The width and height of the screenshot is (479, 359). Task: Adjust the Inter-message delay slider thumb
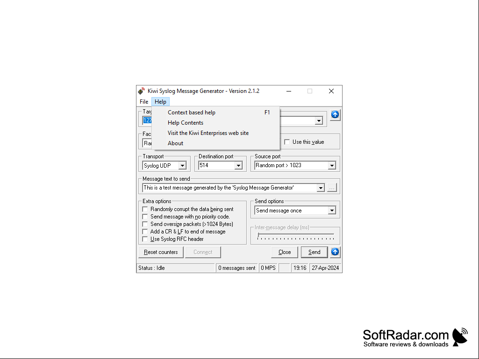pos(258,235)
